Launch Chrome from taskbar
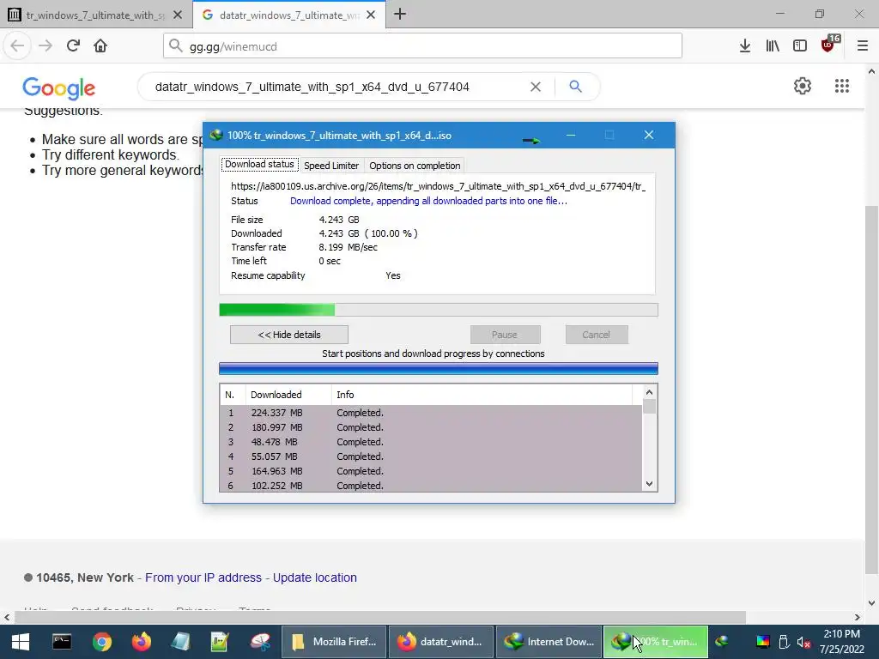Viewport: 879px width, 659px height. [x=102, y=642]
